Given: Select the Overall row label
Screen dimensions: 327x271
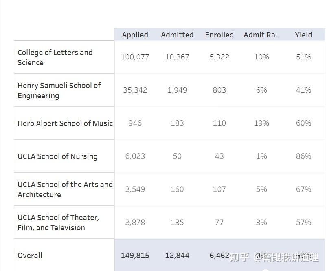Looking at the screenshot, I should [x=30, y=256].
